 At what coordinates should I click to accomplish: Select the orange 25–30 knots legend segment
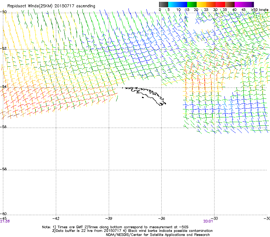click(x=211, y=4)
